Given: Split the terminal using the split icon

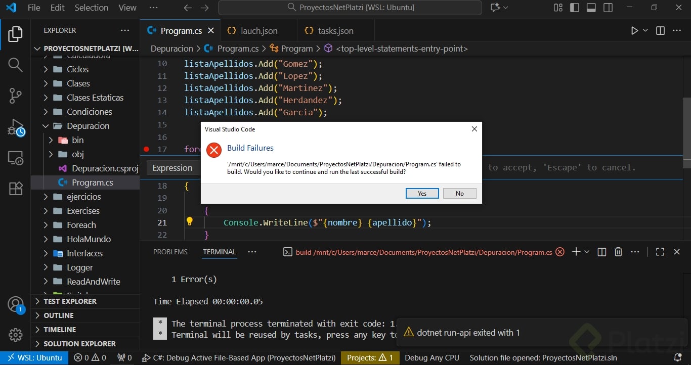Looking at the screenshot, I should click(x=602, y=252).
